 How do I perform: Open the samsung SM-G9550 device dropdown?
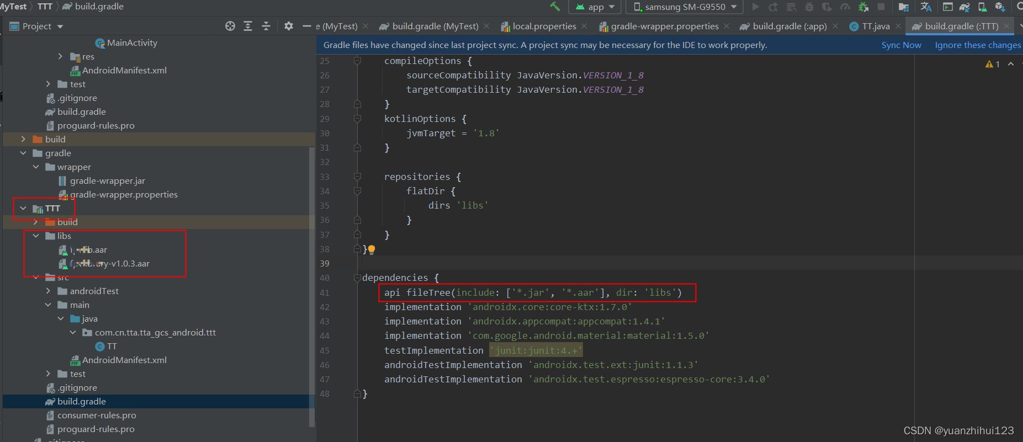point(685,7)
